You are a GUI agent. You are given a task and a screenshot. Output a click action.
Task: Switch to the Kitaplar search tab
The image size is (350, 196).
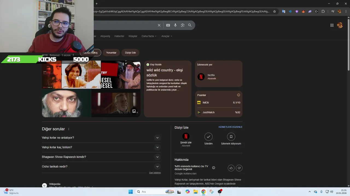(x=133, y=36)
